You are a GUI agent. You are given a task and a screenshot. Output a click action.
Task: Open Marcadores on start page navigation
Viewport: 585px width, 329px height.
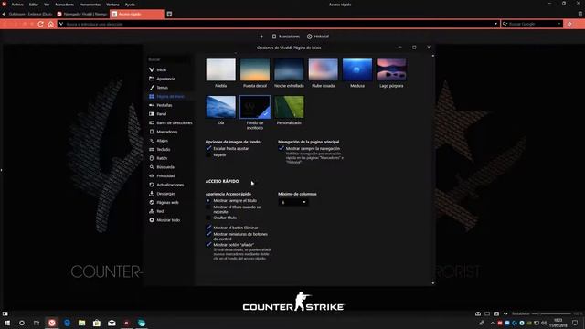pyautogui.click(x=286, y=37)
